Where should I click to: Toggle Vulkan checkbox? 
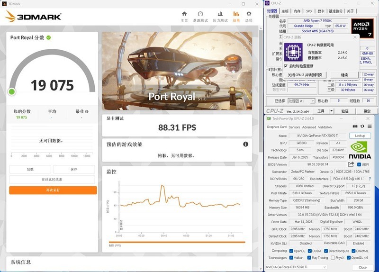pos(291,258)
